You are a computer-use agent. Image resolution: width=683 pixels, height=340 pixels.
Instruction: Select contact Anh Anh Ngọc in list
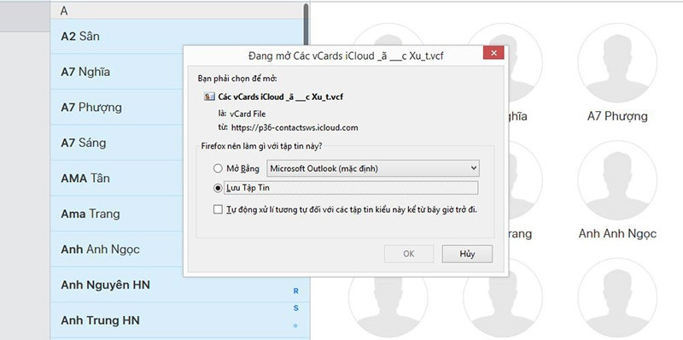(x=179, y=249)
